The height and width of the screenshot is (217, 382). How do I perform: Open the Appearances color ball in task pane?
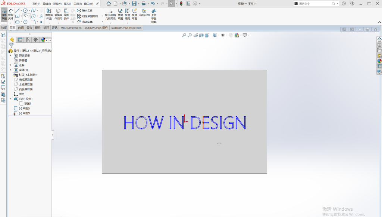click(x=379, y=61)
